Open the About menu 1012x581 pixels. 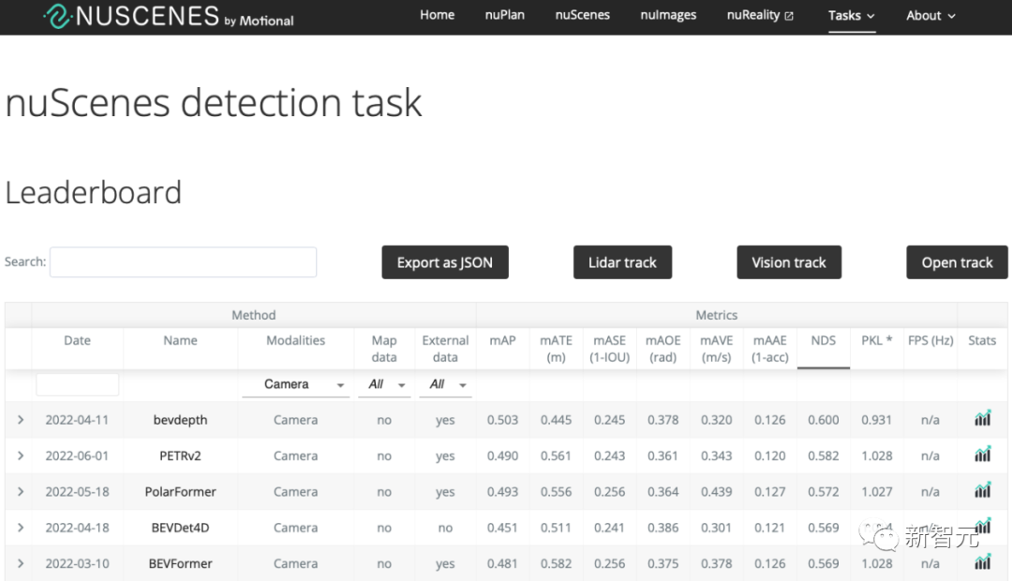(x=930, y=15)
